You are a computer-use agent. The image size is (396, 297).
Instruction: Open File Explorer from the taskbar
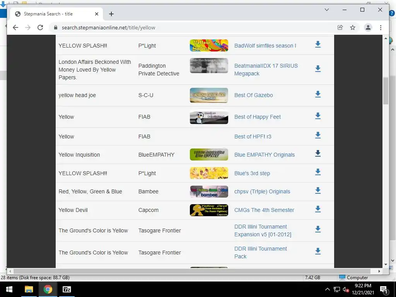29,289
